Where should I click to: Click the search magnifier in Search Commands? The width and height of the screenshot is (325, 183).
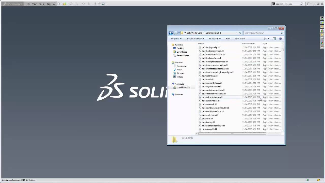pos(301,4)
